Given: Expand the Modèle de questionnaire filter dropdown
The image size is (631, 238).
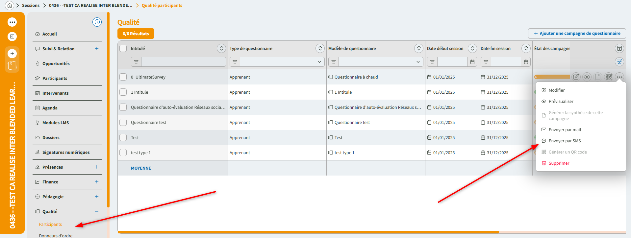Looking at the screenshot, I should pos(417,62).
